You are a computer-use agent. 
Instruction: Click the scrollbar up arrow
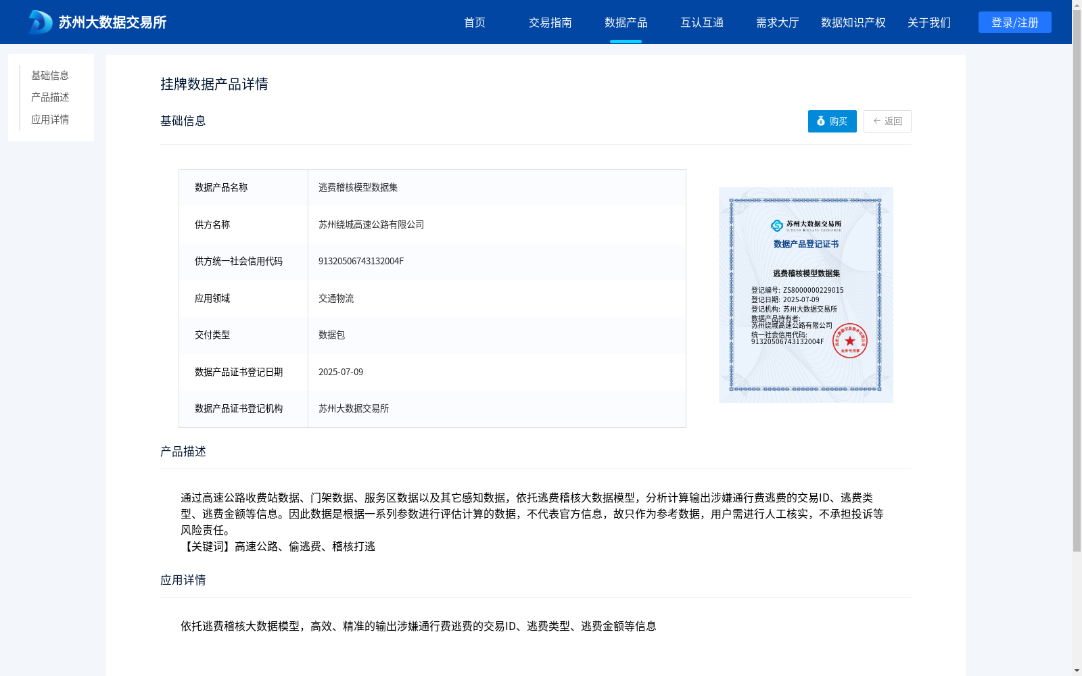coord(1077,5)
